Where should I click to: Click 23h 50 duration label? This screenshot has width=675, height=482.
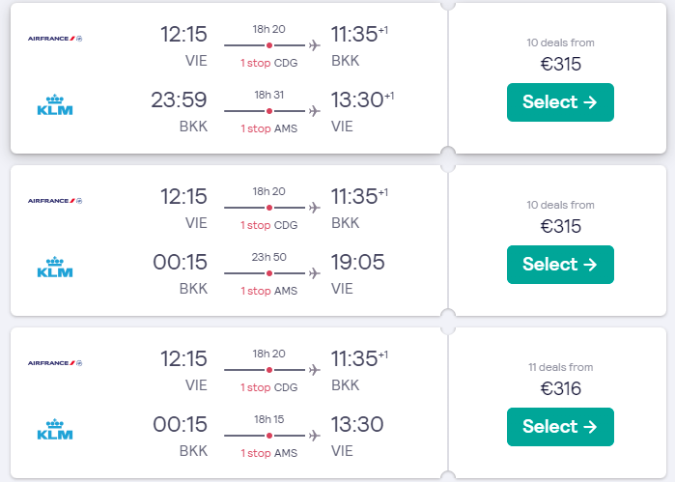(269, 257)
